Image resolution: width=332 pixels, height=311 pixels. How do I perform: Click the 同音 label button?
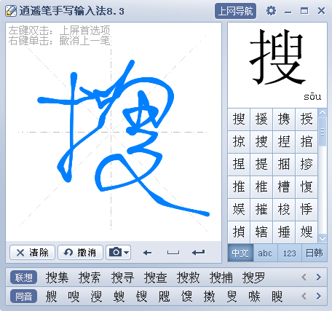click(23, 296)
